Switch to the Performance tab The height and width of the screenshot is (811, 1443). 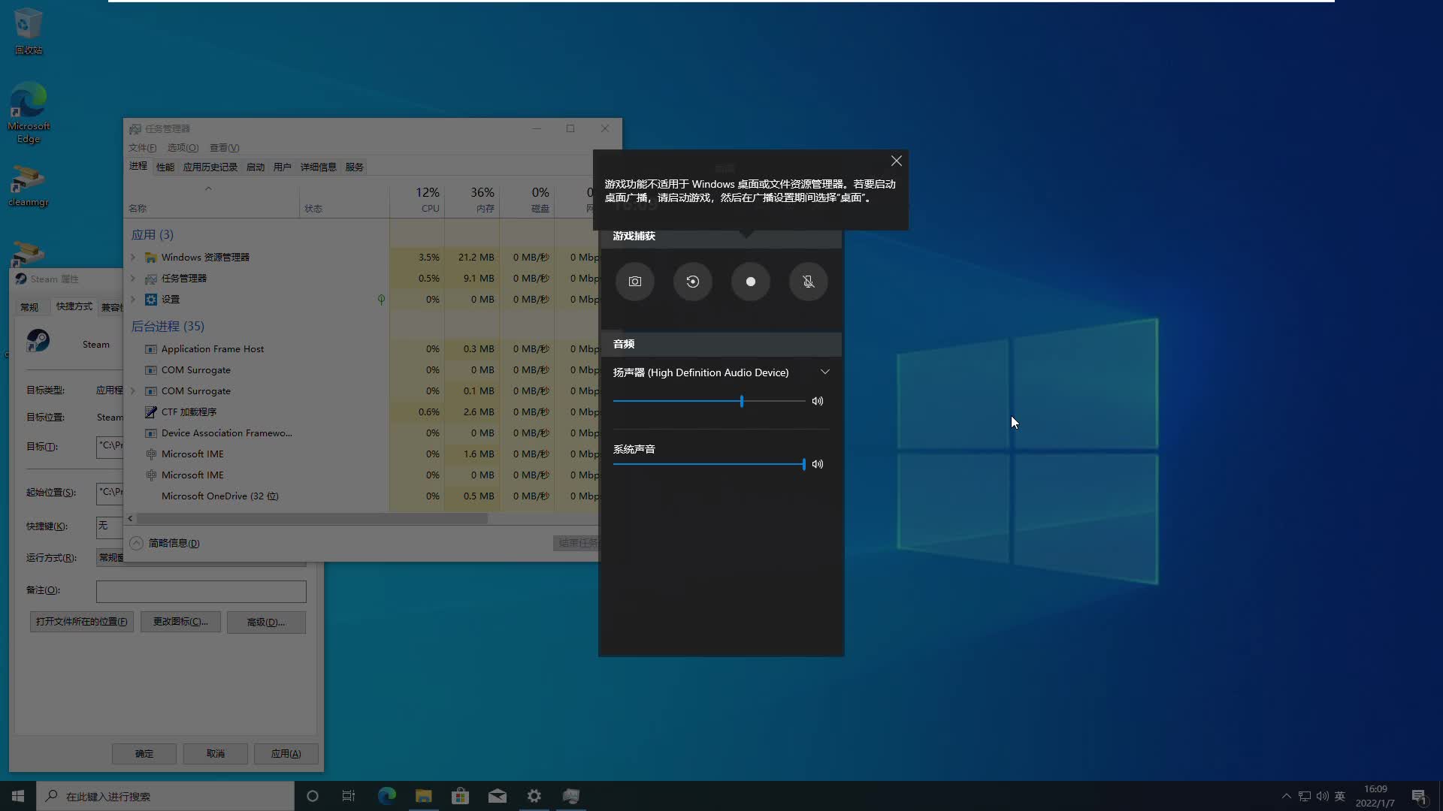[165, 167]
